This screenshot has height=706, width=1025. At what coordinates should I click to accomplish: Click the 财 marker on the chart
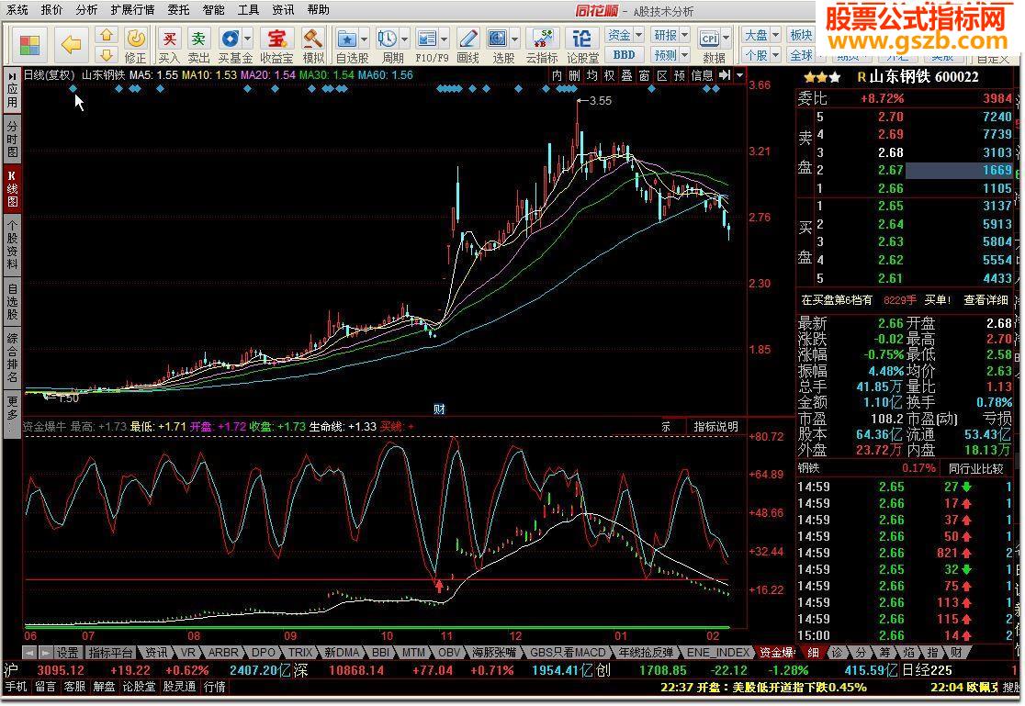[x=439, y=409]
